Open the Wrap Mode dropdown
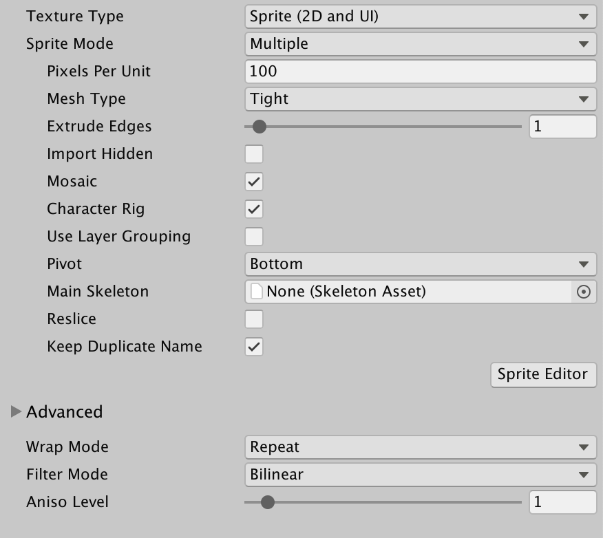The image size is (603, 538). [420, 447]
